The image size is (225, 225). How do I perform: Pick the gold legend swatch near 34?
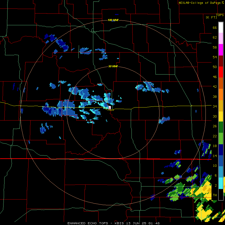pyautogui.click(x=221, y=106)
